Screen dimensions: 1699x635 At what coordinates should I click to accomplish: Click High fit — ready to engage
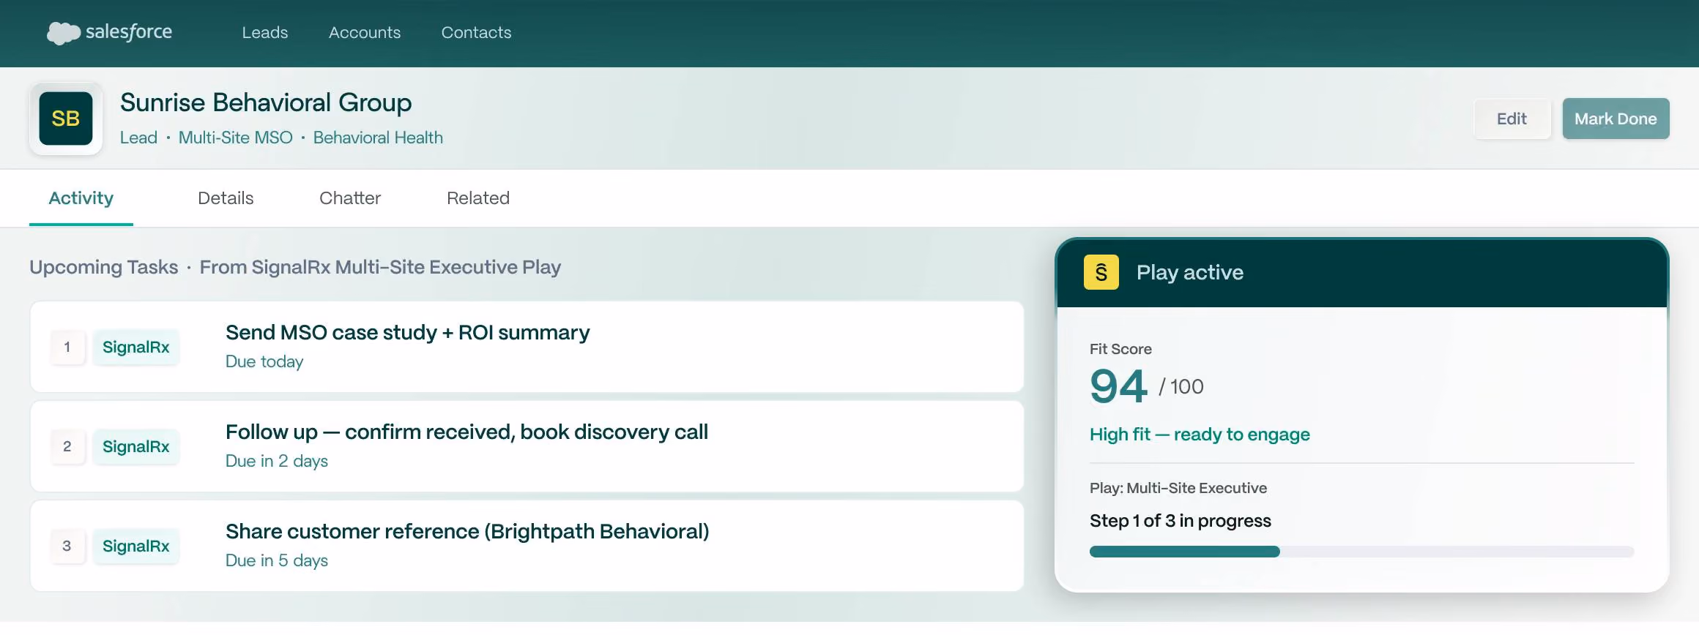coord(1200,435)
